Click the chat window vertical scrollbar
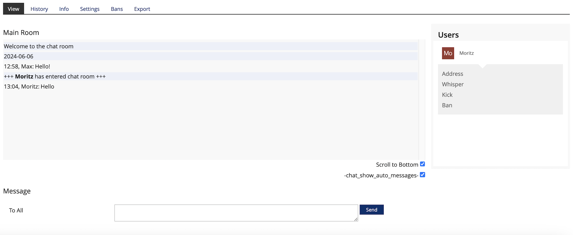This screenshot has width=573, height=235. pyautogui.click(x=422, y=100)
